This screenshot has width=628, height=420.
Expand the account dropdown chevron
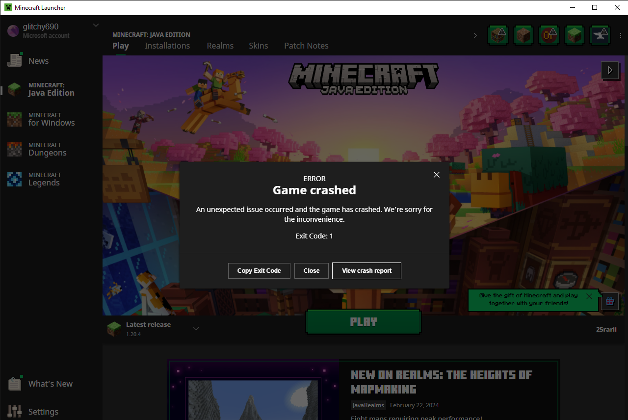pyautogui.click(x=96, y=26)
